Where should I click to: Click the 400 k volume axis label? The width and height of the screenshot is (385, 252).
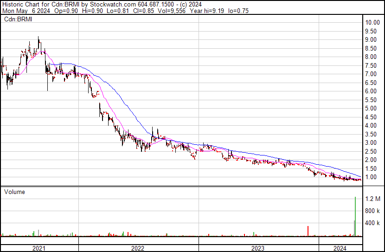372,223
